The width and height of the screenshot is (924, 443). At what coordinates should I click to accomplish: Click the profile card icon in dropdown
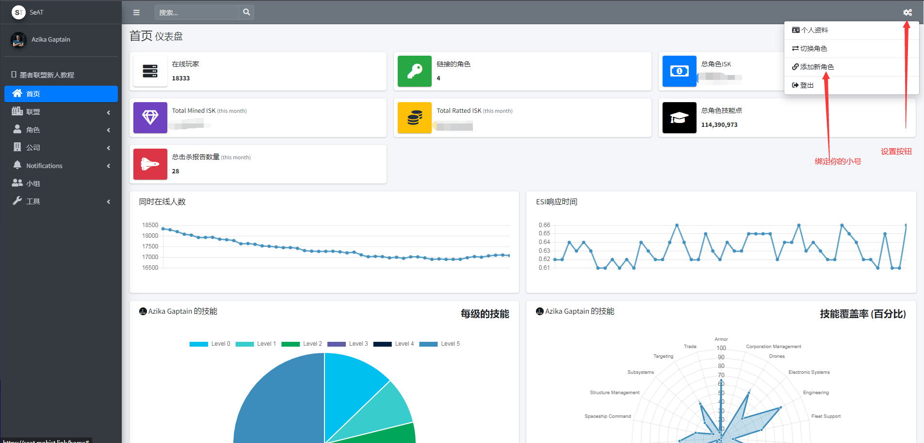coord(795,30)
